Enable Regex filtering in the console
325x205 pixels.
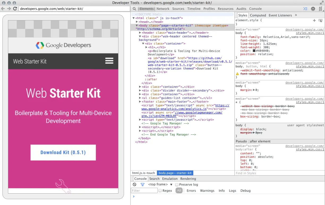tap(160, 190)
